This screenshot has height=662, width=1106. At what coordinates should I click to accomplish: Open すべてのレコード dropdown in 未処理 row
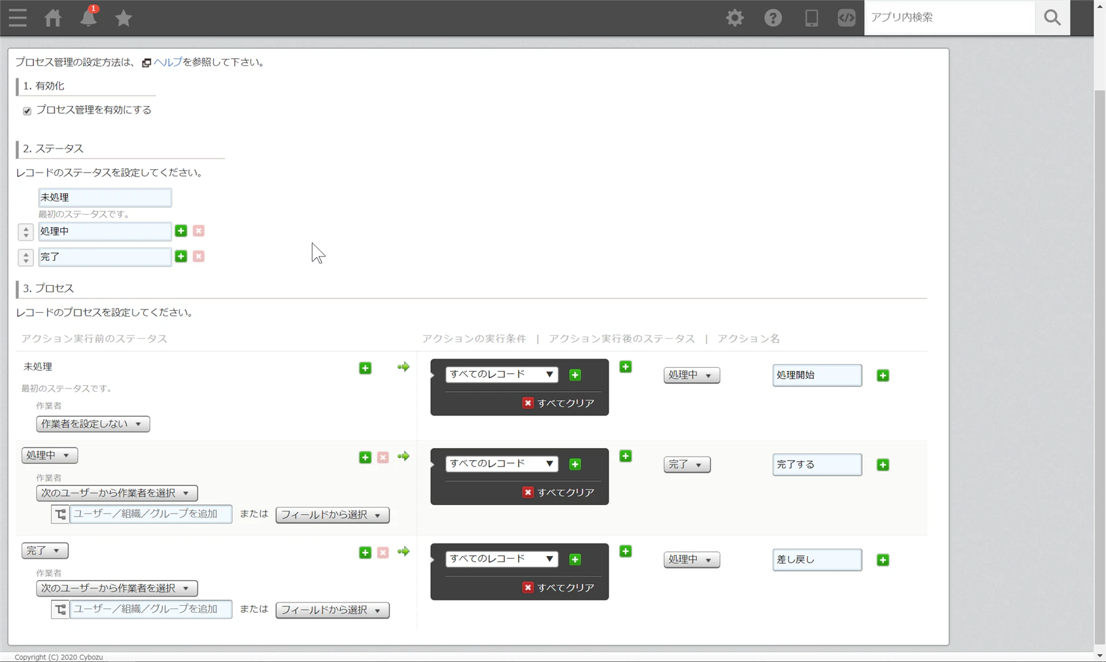tap(502, 374)
